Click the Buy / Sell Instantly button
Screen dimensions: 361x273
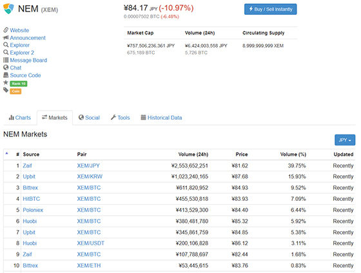pos(271,9)
